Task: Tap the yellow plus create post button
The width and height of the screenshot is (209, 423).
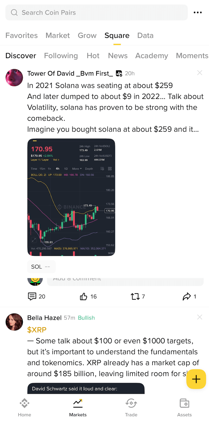Action: (x=196, y=379)
